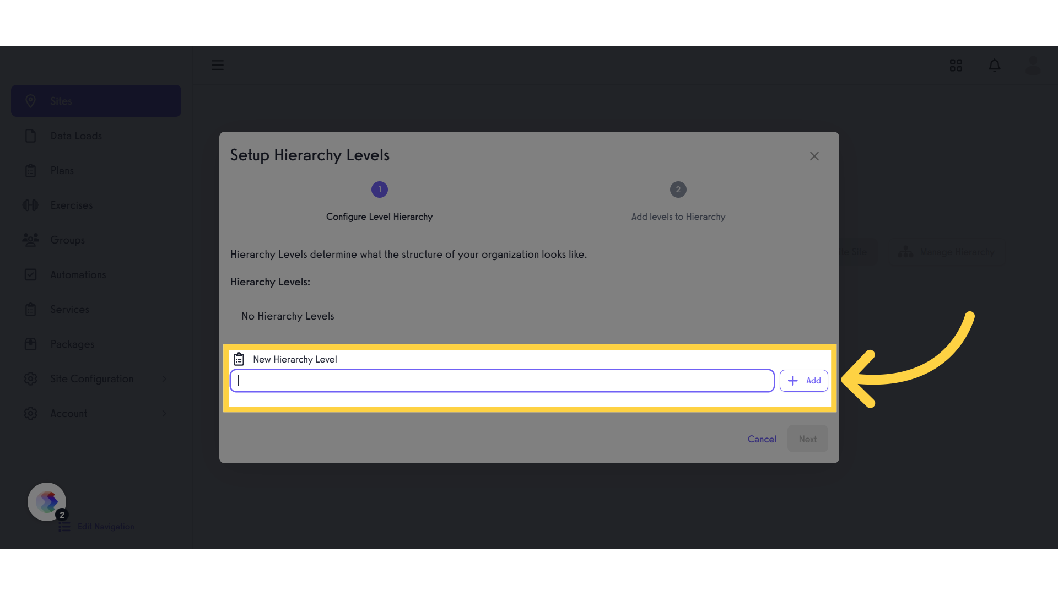The width and height of the screenshot is (1058, 595).
Task: Select the Services sidebar icon
Action: [31, 309]
